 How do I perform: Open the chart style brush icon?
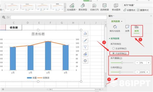click(x=85, y=40)
